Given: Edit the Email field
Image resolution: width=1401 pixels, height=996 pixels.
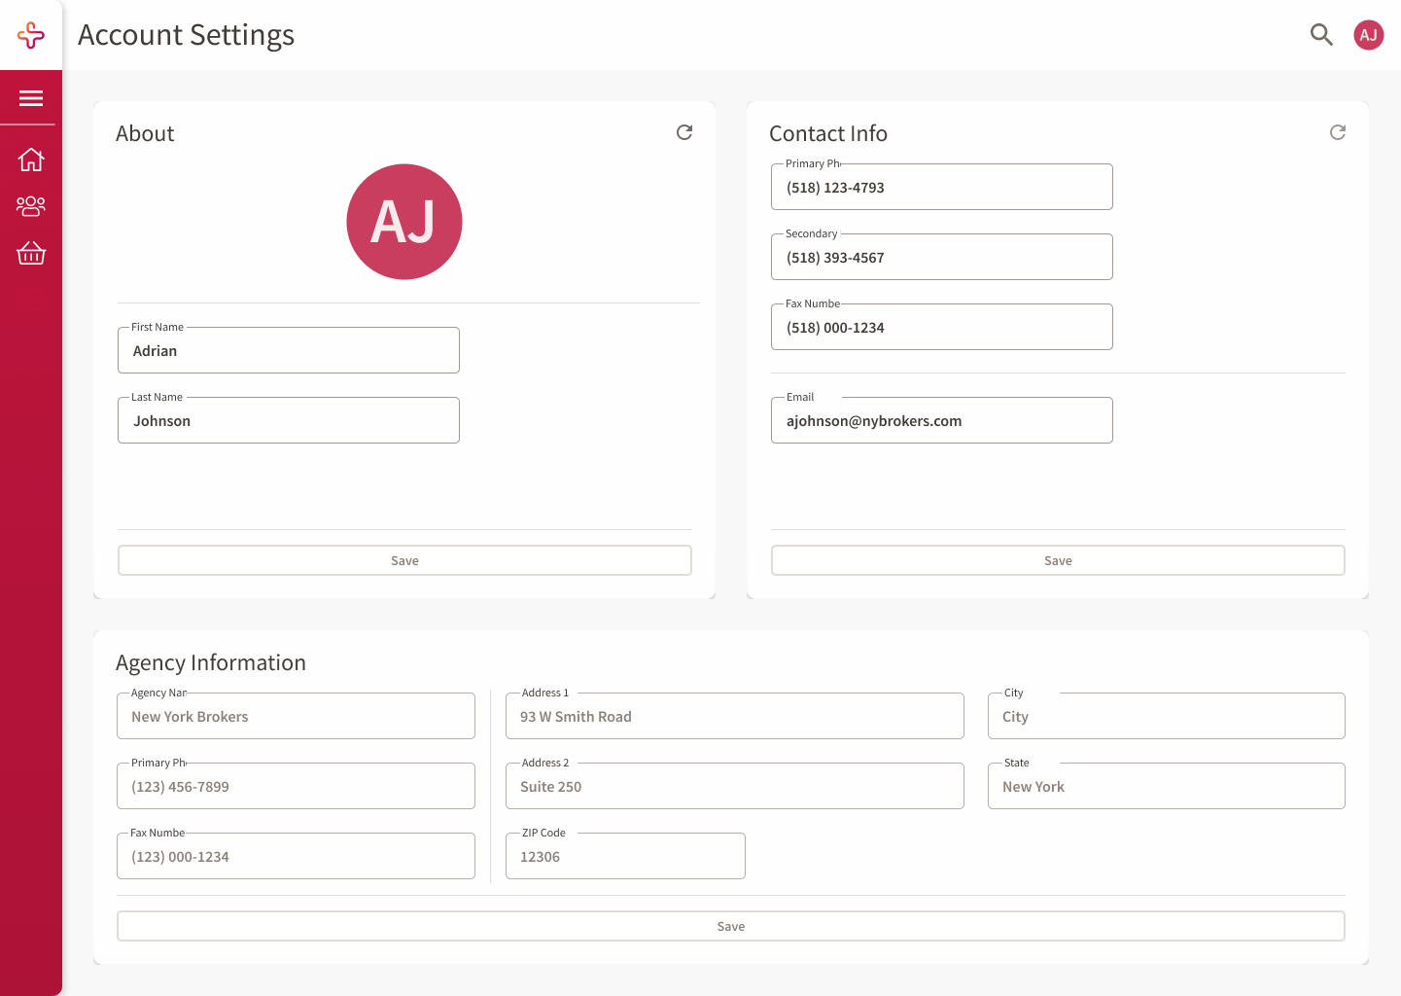Looking at the screenshot, I should (x=942, y=420).
